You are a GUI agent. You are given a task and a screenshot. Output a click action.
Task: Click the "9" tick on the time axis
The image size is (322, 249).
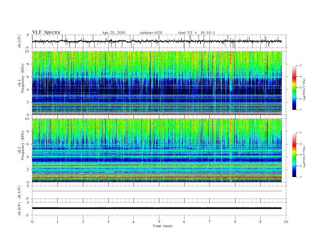pyautogui.click(x=260, y=222)
